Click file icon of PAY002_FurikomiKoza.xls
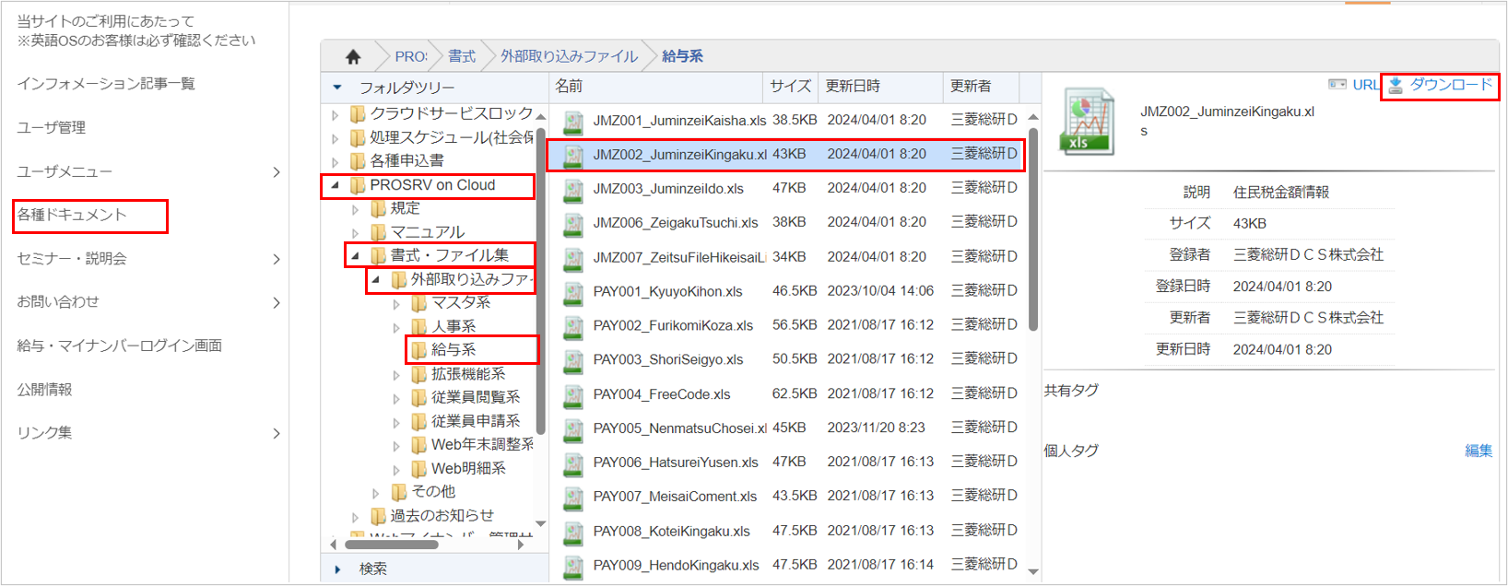Image resolution: width=1508 pixels, height=586 pixels. pos(573,327)
